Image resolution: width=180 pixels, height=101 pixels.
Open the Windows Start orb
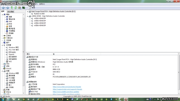click(x=3, y=99)
